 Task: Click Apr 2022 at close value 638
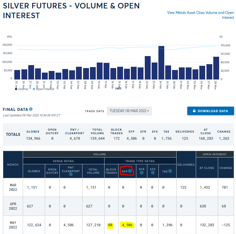(x=203, y=206)
